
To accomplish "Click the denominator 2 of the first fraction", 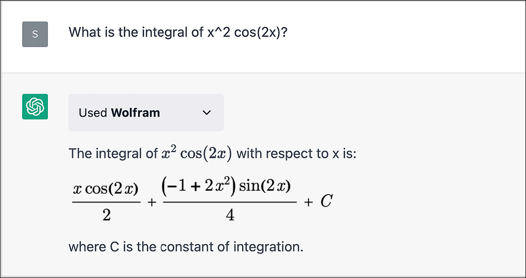I will 106,215.
